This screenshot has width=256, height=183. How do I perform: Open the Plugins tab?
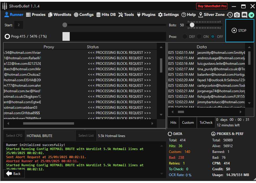pos(146,15)
